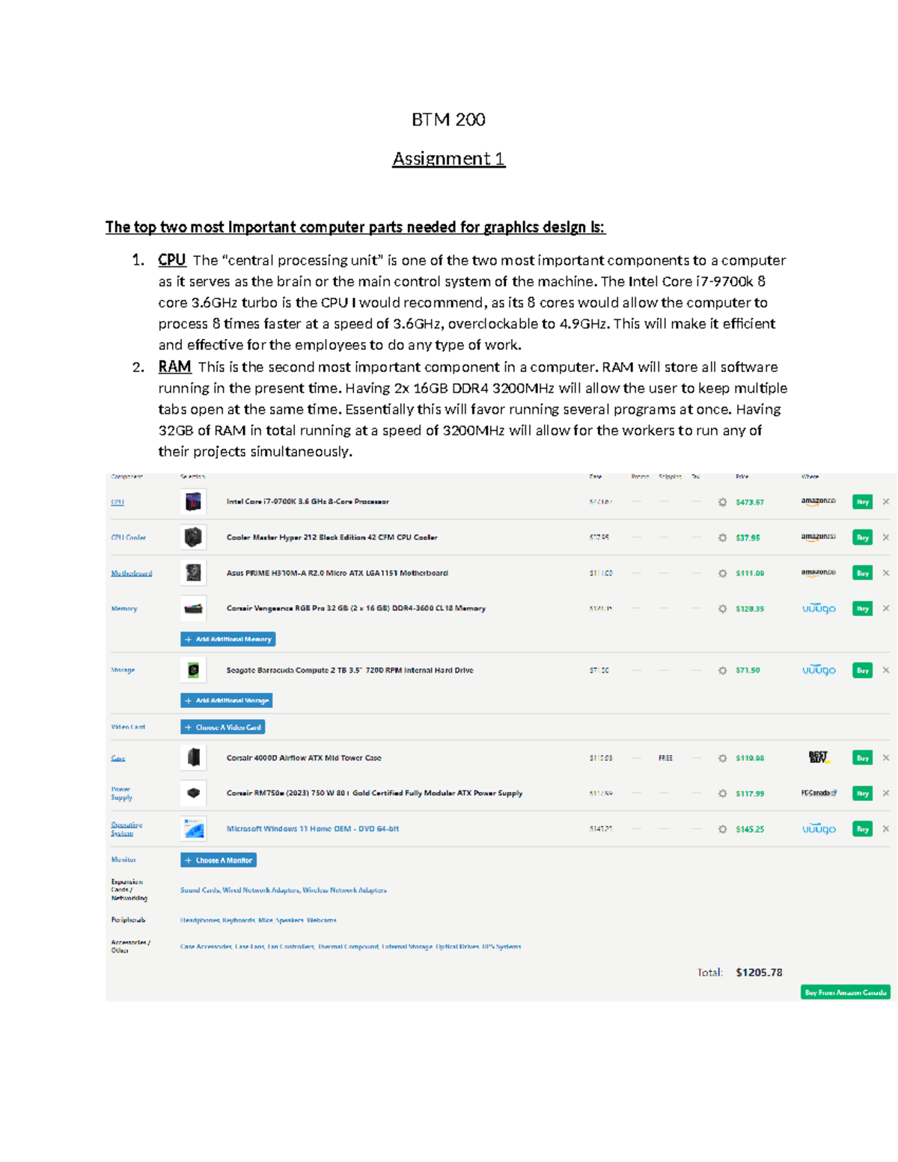Click Buy button for the Corsair Vengeance memory
898x1162 pixels.
(862, 608)
